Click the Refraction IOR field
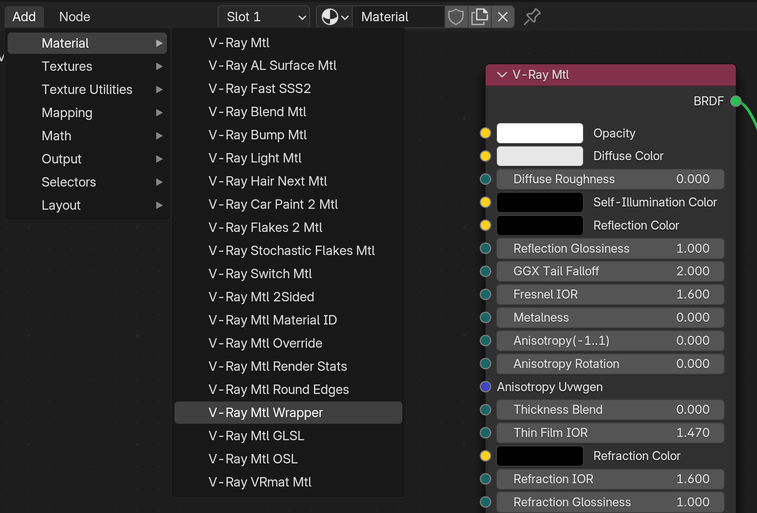 pyautogui.click(x=610, y=479)
